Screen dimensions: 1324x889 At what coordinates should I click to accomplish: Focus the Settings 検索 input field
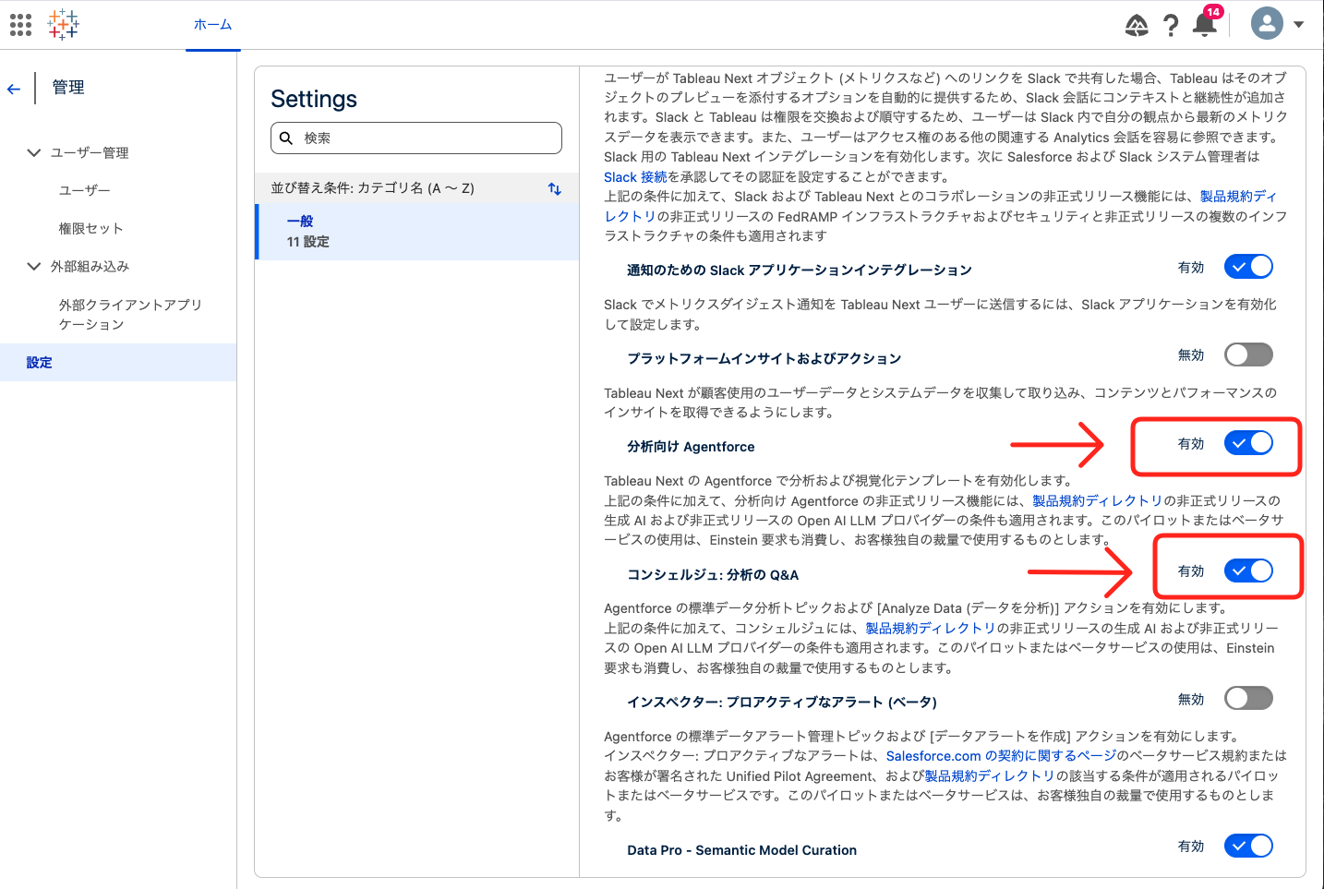[x=416, y=138]
